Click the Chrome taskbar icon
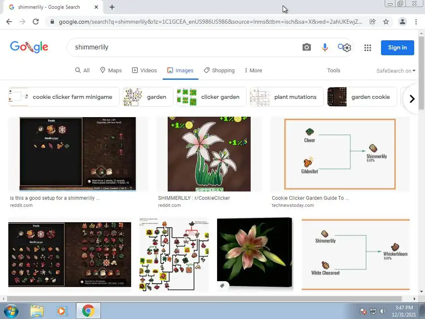The width and height of the screenshot is (425, 319). click(x=88, y=311)
